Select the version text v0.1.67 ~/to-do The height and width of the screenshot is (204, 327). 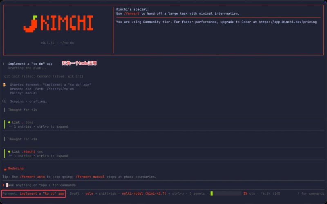coord(57,43)
